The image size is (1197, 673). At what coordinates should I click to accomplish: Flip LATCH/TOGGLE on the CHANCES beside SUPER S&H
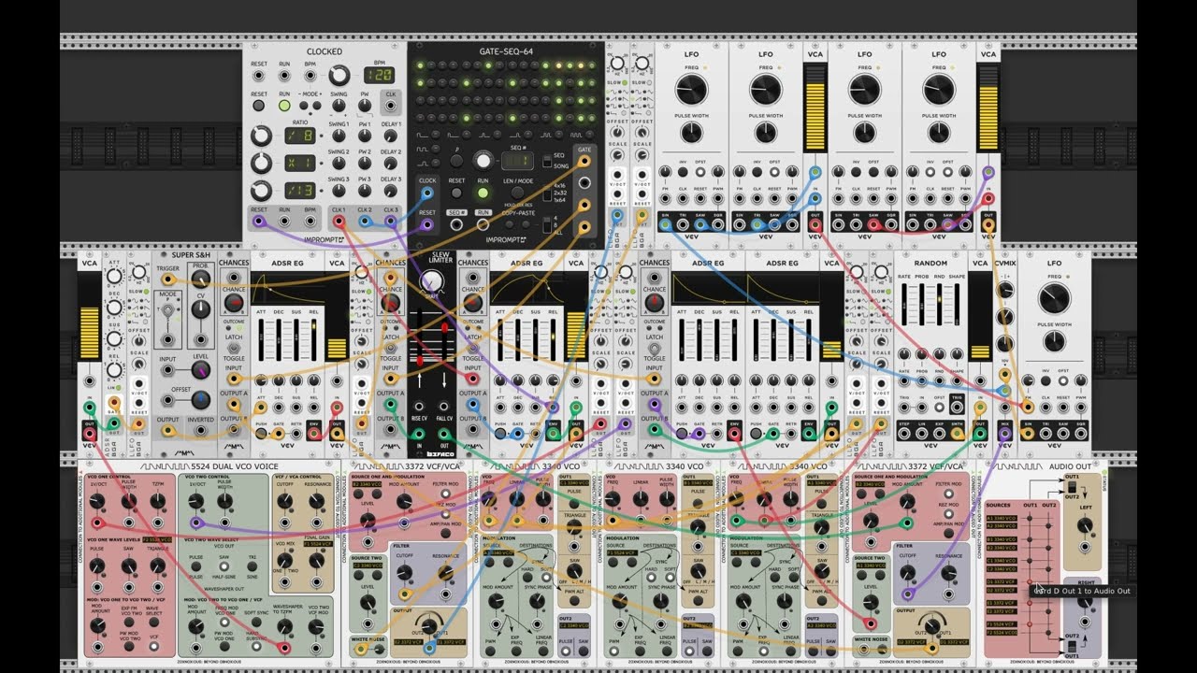233,348
